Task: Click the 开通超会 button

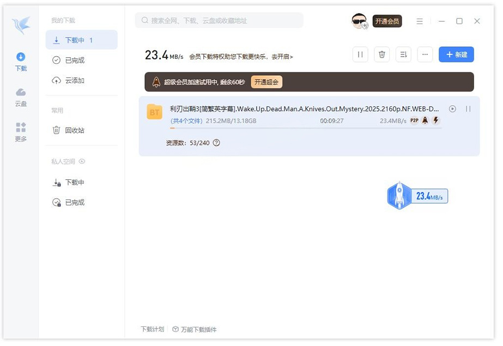Action: [266, 83]
